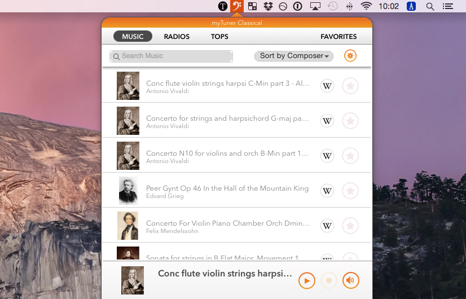The height and width of the screenshot is (299, 466).
Task: Open the Notification Center list icon
Action: pos(447,6)
